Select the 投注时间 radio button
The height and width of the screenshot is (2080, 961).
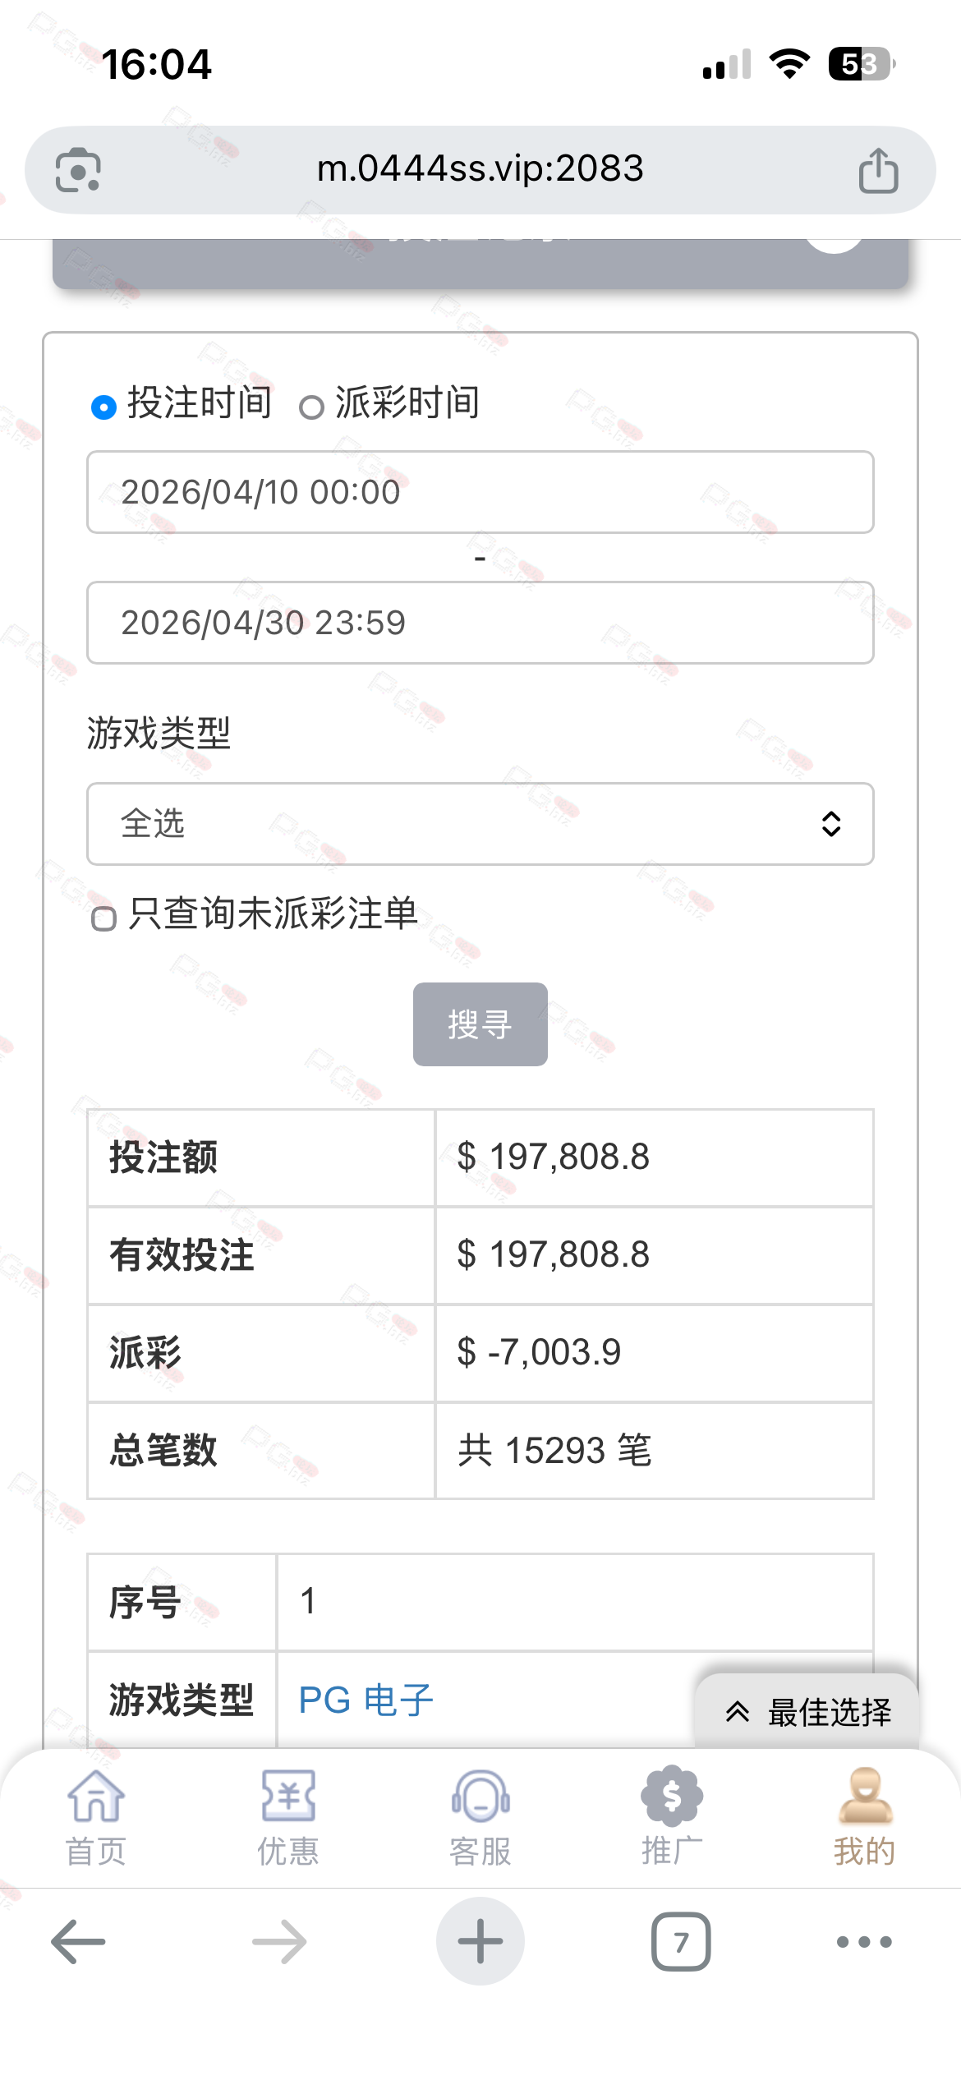point(103,407)
